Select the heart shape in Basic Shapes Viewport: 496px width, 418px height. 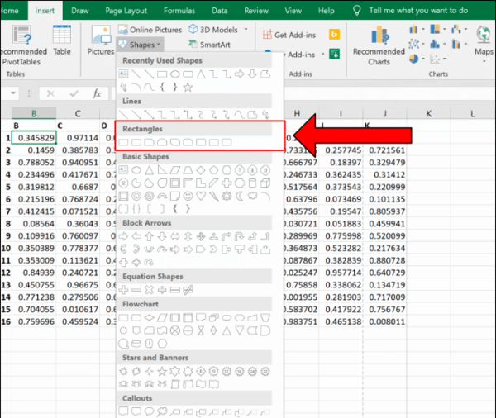click(201, 196)
